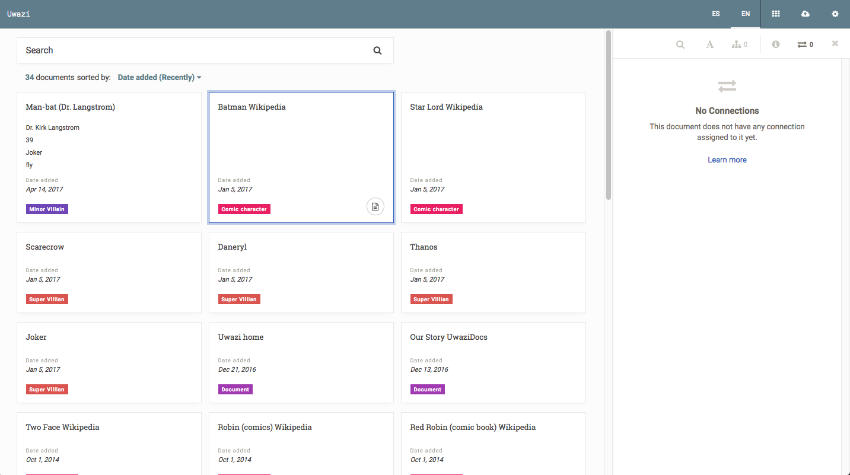Close the side panel with X

(835, 44)
